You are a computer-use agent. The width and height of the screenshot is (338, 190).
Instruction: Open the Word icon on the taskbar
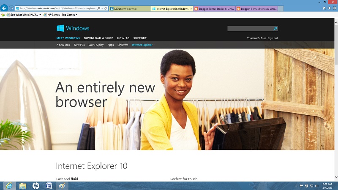coord(49,186)
